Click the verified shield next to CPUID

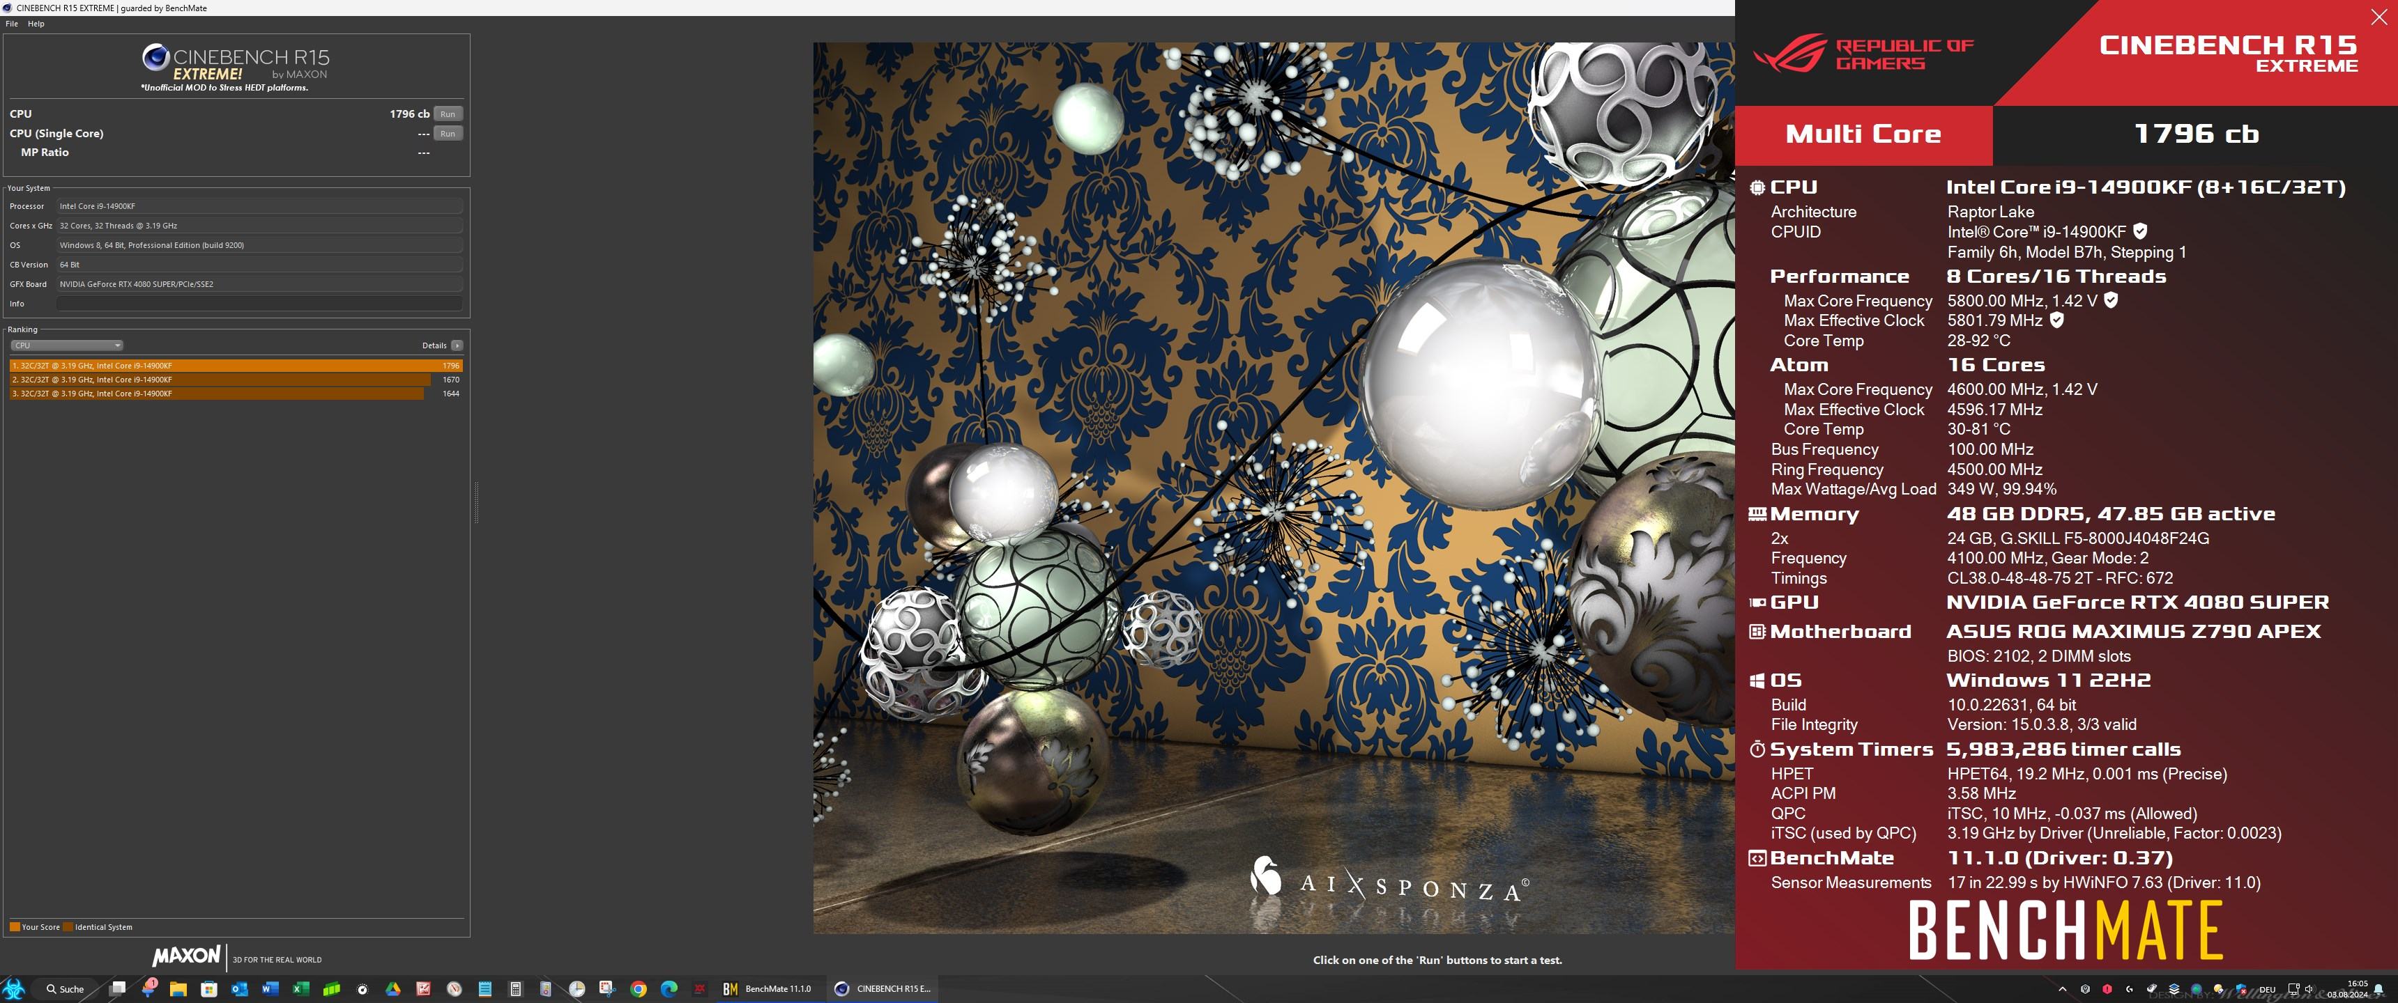2140,231
